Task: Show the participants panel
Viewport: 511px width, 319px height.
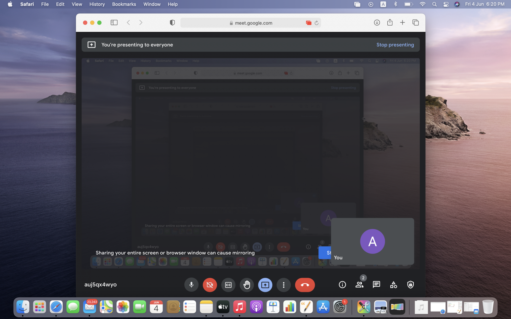Action: tap(359, 285)
